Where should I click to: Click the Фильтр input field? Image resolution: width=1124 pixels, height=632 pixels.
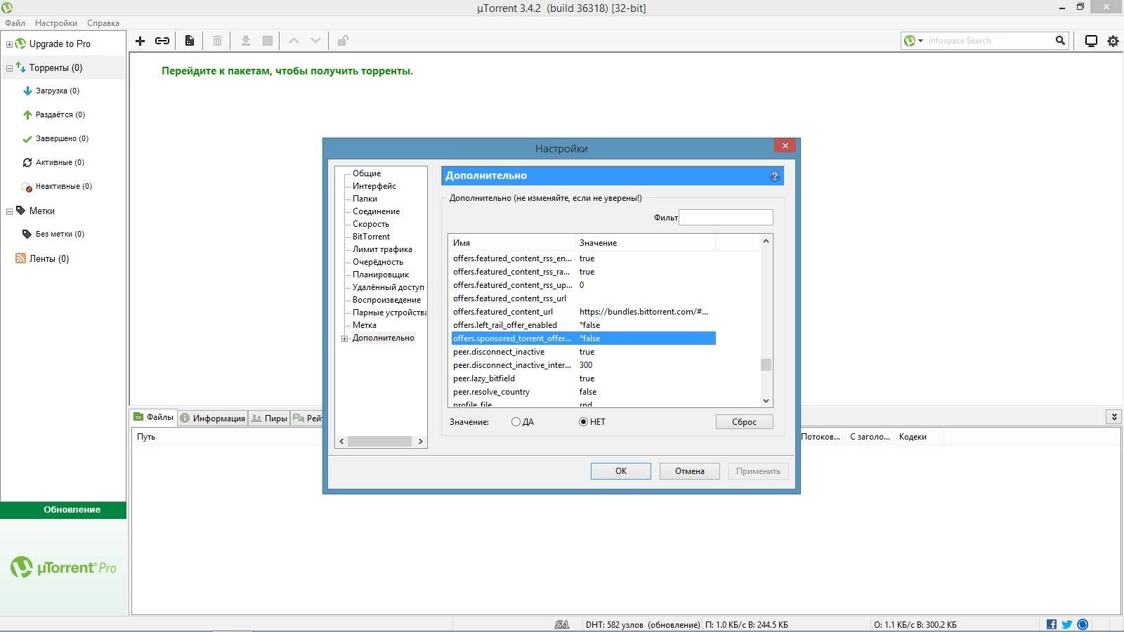726,218
